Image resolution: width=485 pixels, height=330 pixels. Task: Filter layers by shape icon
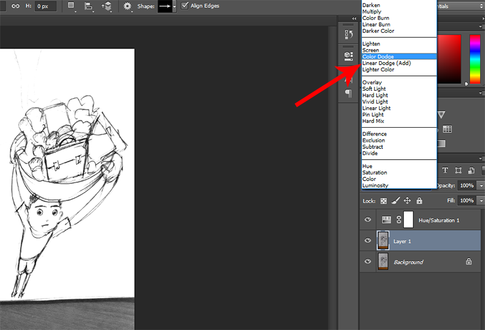(x=458, y=170)
